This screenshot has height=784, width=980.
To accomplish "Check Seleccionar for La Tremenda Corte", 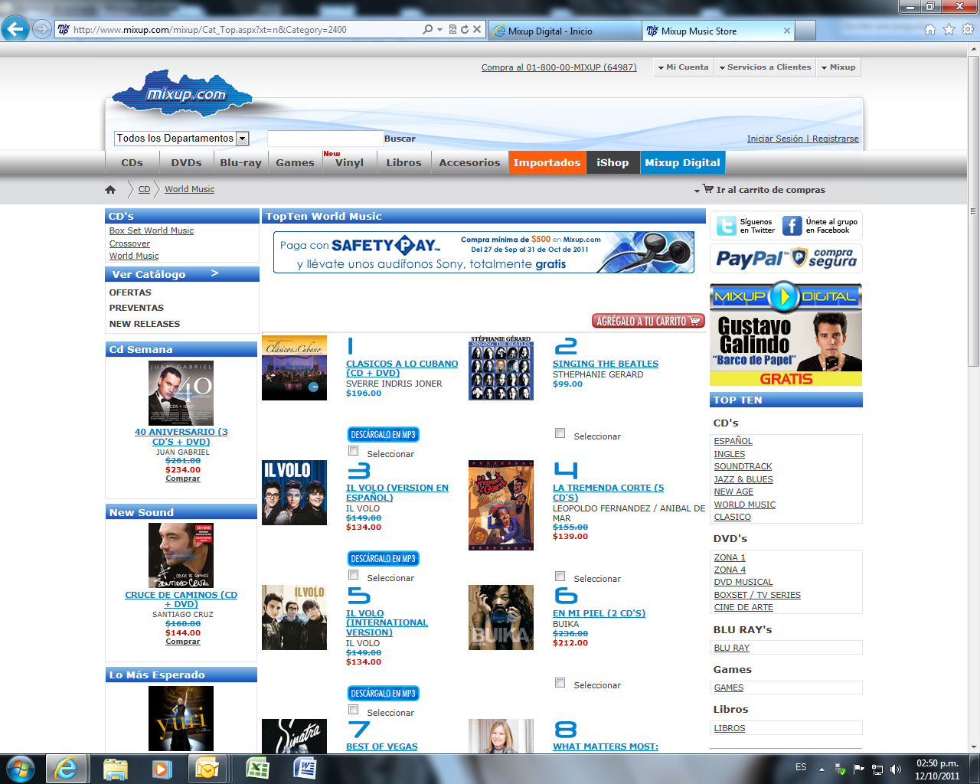I will pyautogui.click(x=560, y=576).
